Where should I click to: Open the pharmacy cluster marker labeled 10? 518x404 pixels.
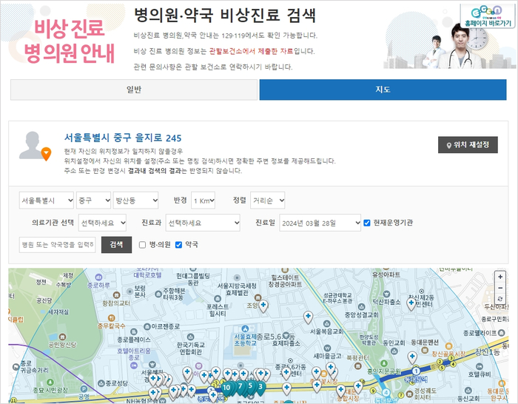(226, 388)
